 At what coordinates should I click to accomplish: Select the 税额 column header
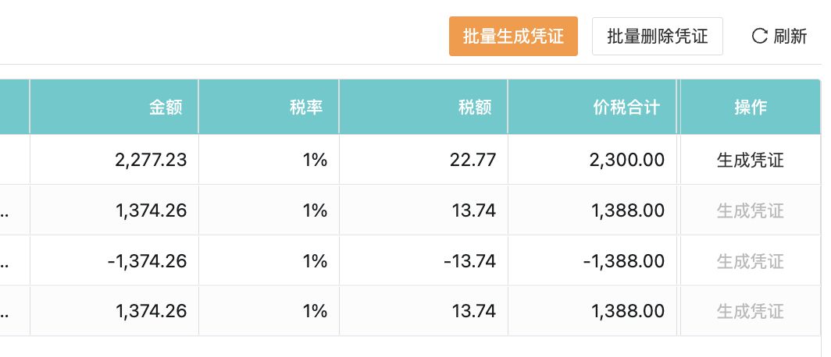475,108
